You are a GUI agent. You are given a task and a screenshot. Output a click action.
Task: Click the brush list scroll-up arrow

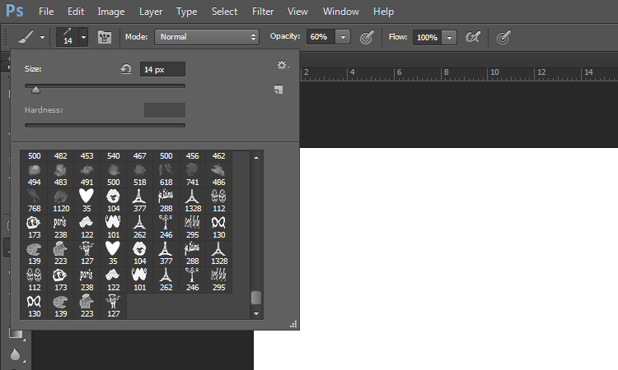pos(256,158)
